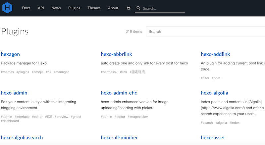Filter by the #filter tag

pyautogui.click(x=205, y=78)
